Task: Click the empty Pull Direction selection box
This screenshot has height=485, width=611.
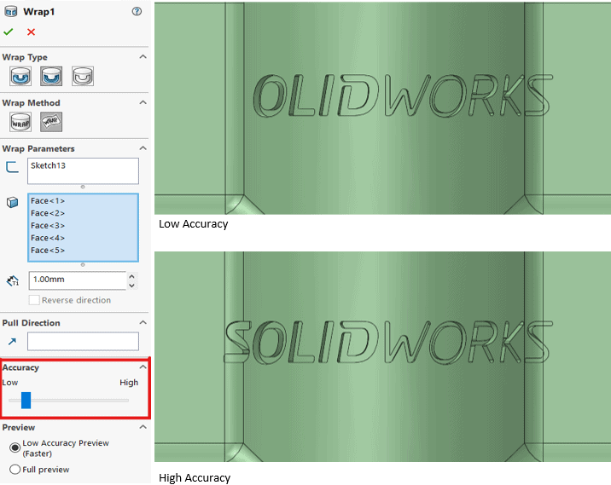Action: 83,341
